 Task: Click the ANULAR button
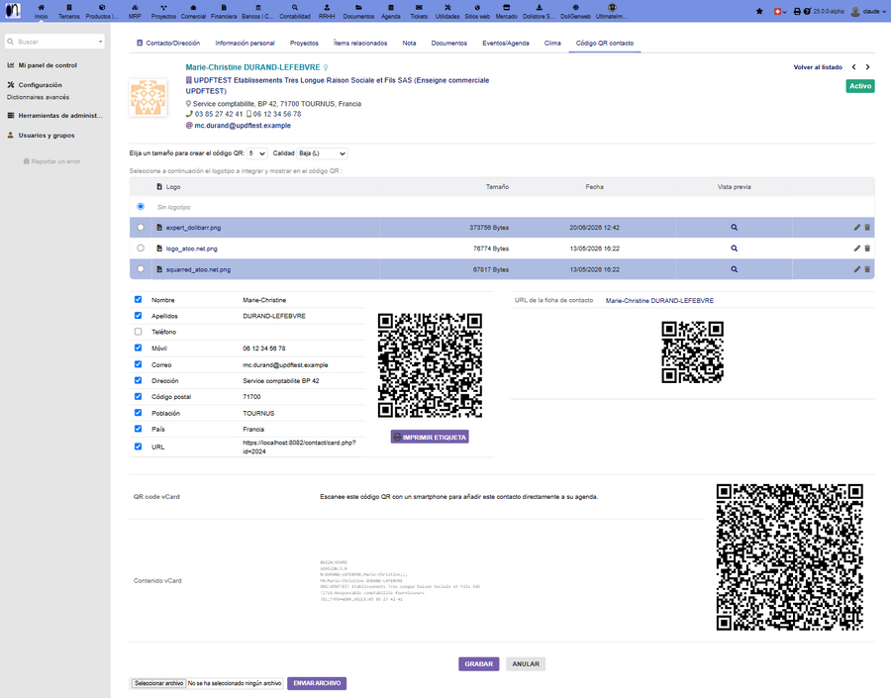pyautogui.click(x=526, y=664)
